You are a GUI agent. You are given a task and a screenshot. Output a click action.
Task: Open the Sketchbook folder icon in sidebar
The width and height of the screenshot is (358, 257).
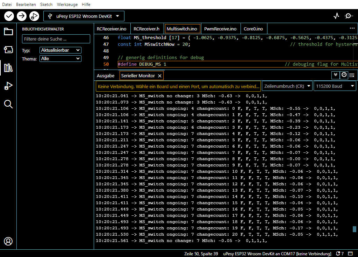[8, 32]
